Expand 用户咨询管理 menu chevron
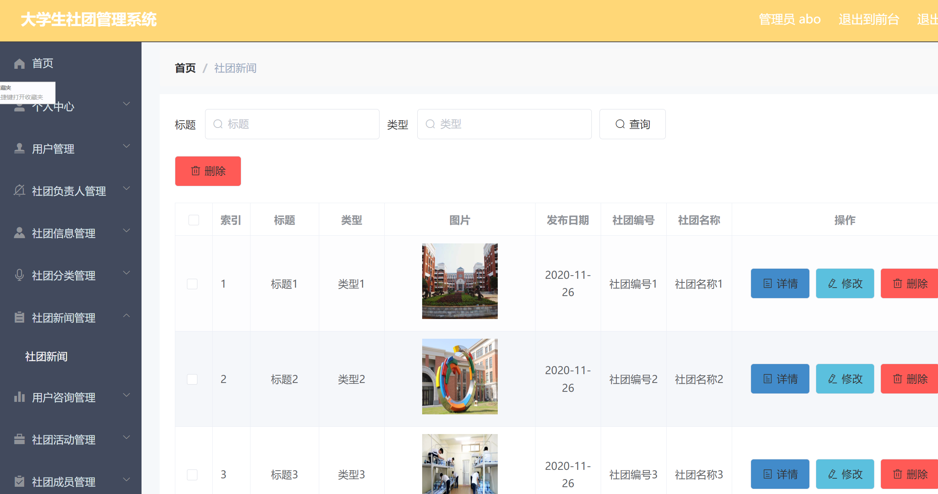This screenshot has width=938, height=494. click(127, 395)
